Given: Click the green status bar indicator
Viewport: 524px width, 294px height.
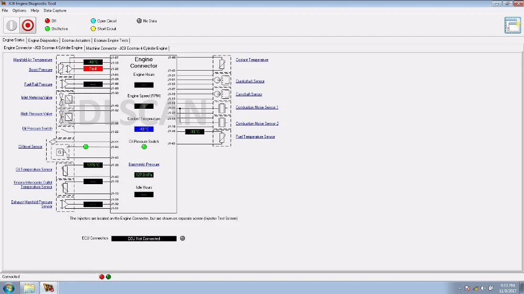Looking at the screenshot, I should pos(108,277).
